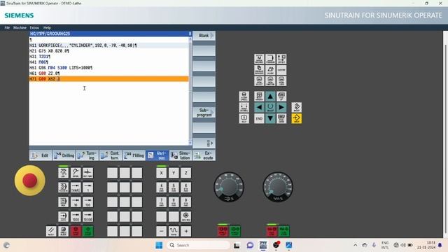Open the File menu
Screen dimensions: 448x252
point(7,28)
